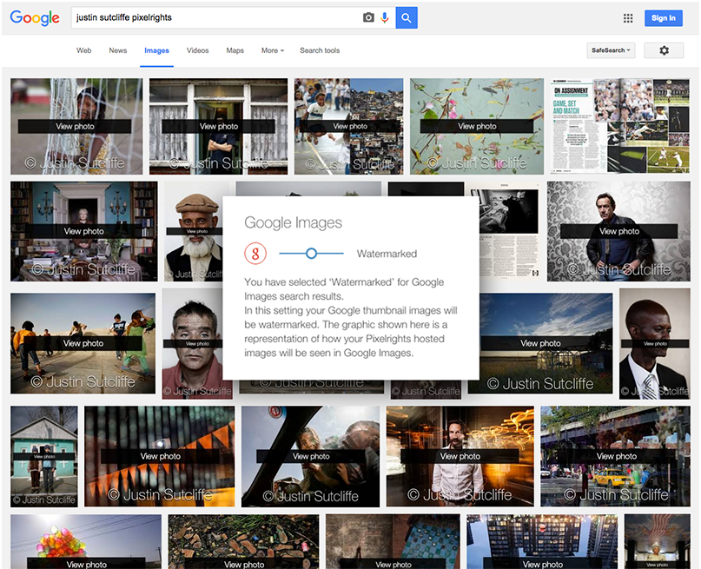This screenshot has width=701, height=569.
Task: Open the yellow taxi street thumbnail
Action: pos(616,456)
